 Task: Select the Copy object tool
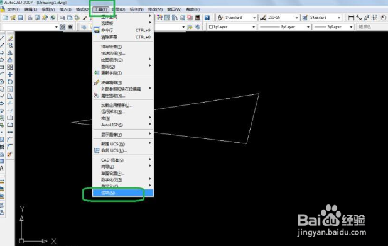click(10, 46)
